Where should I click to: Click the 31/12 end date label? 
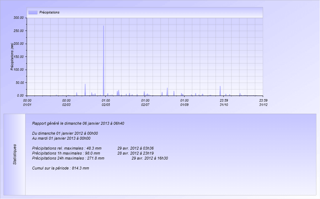click(263, 105)
